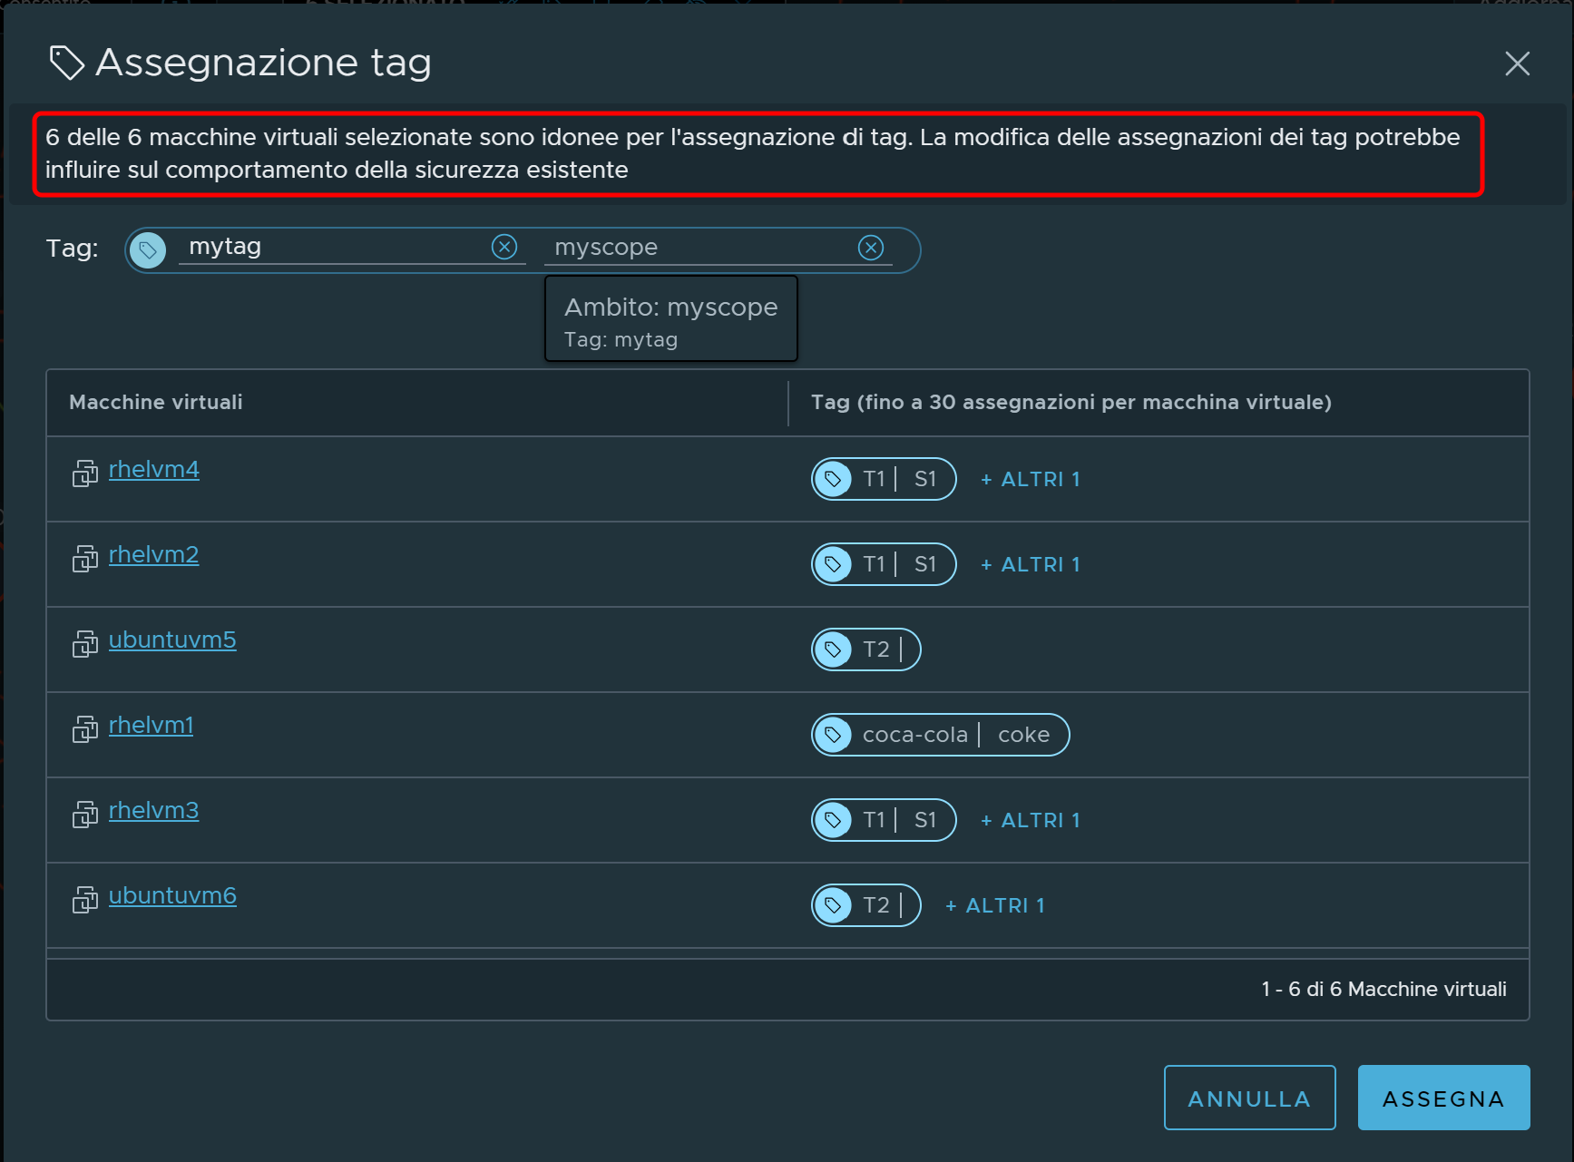Click ASSEGNA to assign the tag
Image resolution: width=1574 pixels, height=1162 pixels.
coord(1444,1098)
